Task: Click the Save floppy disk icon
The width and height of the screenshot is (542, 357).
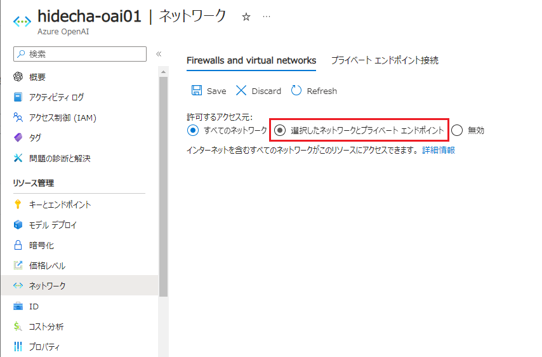Action: tap(197, 90)
